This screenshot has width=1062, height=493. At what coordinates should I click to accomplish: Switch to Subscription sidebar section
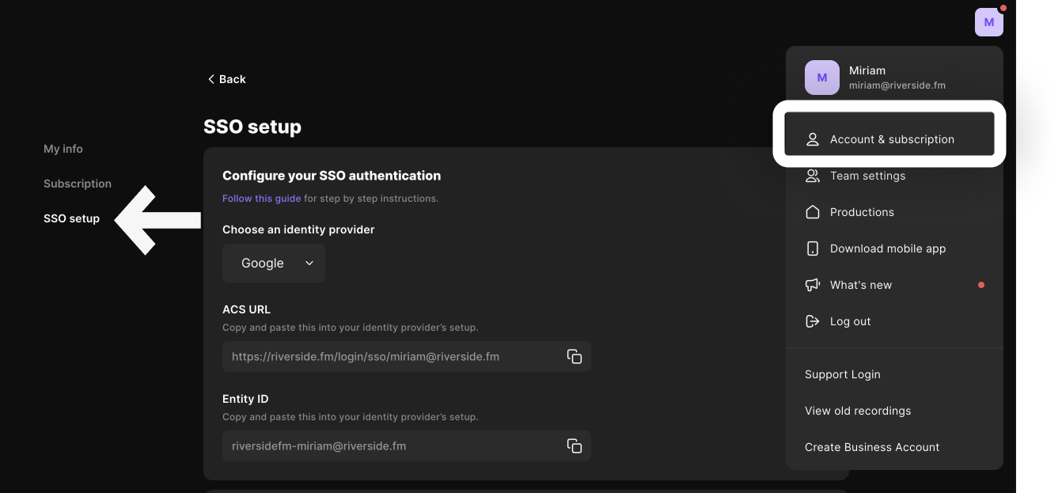click(x=78, y=184)
